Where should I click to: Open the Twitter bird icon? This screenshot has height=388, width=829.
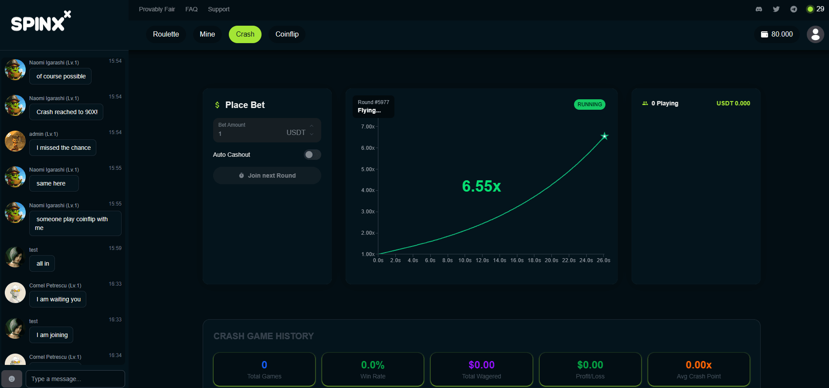point(776,9)
